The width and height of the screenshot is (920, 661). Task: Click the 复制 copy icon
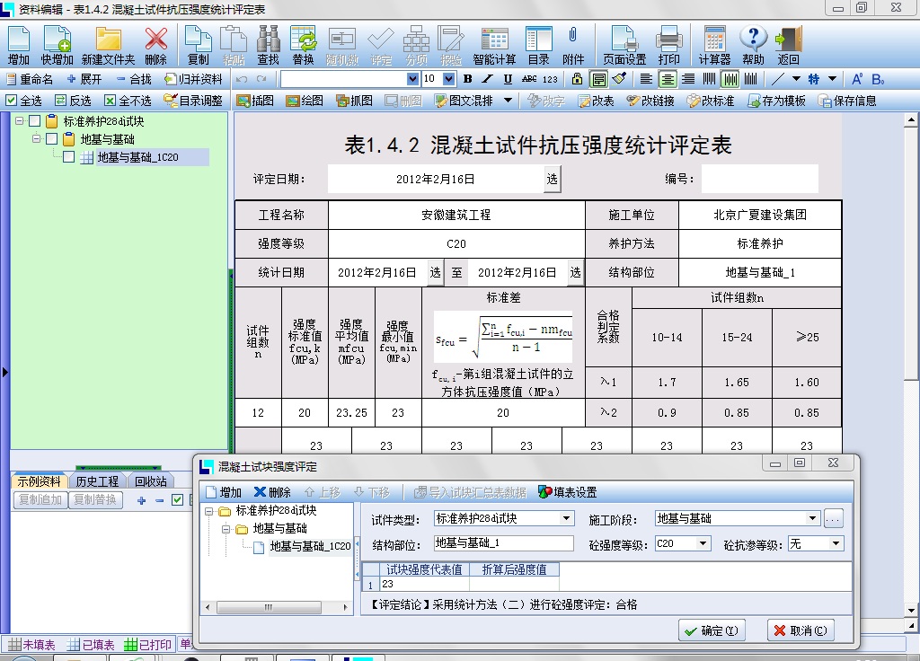click(x=198, y=45)
